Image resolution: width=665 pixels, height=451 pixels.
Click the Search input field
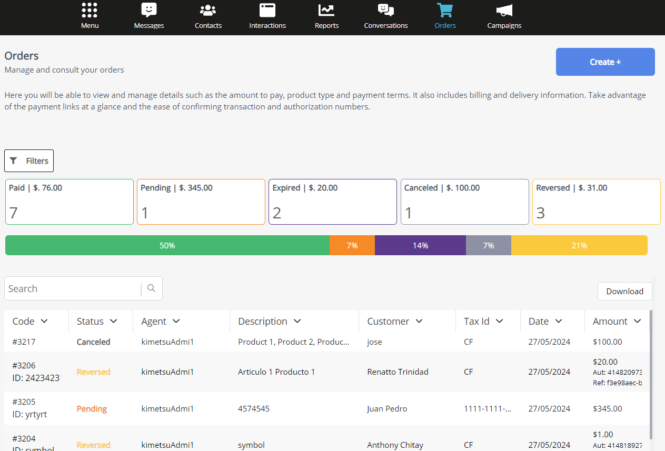[73, 288]
